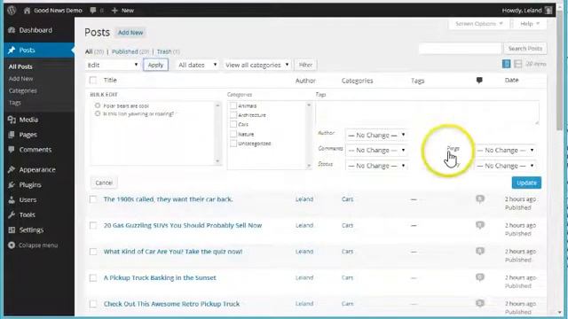Click the Collapse menu arrow icon

click(12, 245)
